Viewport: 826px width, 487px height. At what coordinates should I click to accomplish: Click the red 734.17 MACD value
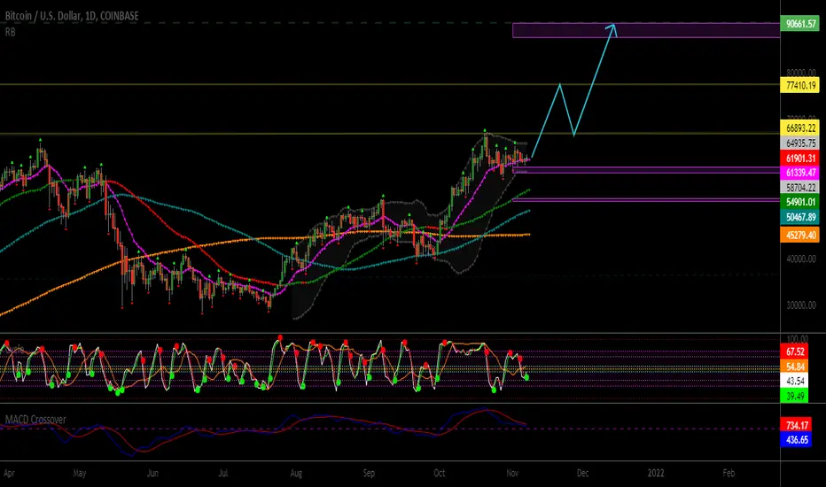(x=796, y=425)
